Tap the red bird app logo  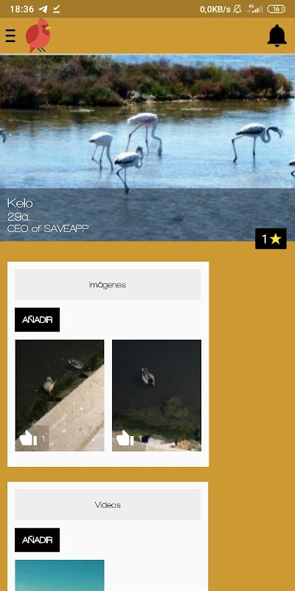[x=38, y=35]
